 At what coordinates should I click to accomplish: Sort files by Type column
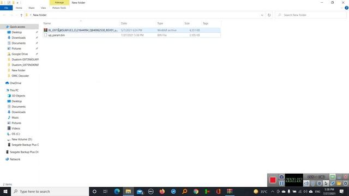[160, 23]
